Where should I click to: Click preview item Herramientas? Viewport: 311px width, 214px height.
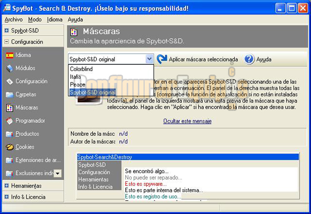click(x=93, y=179)
